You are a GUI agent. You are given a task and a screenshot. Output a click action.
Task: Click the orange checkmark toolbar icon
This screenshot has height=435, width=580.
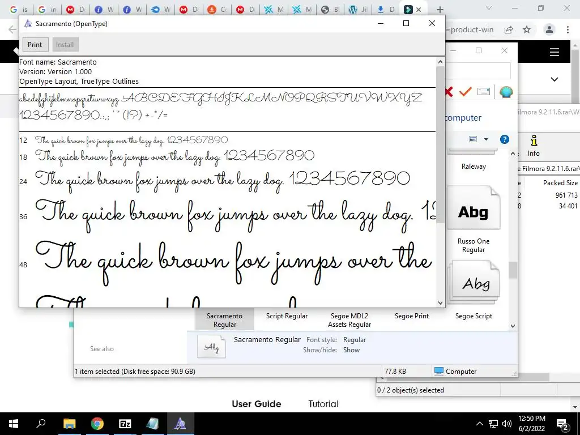466,91
